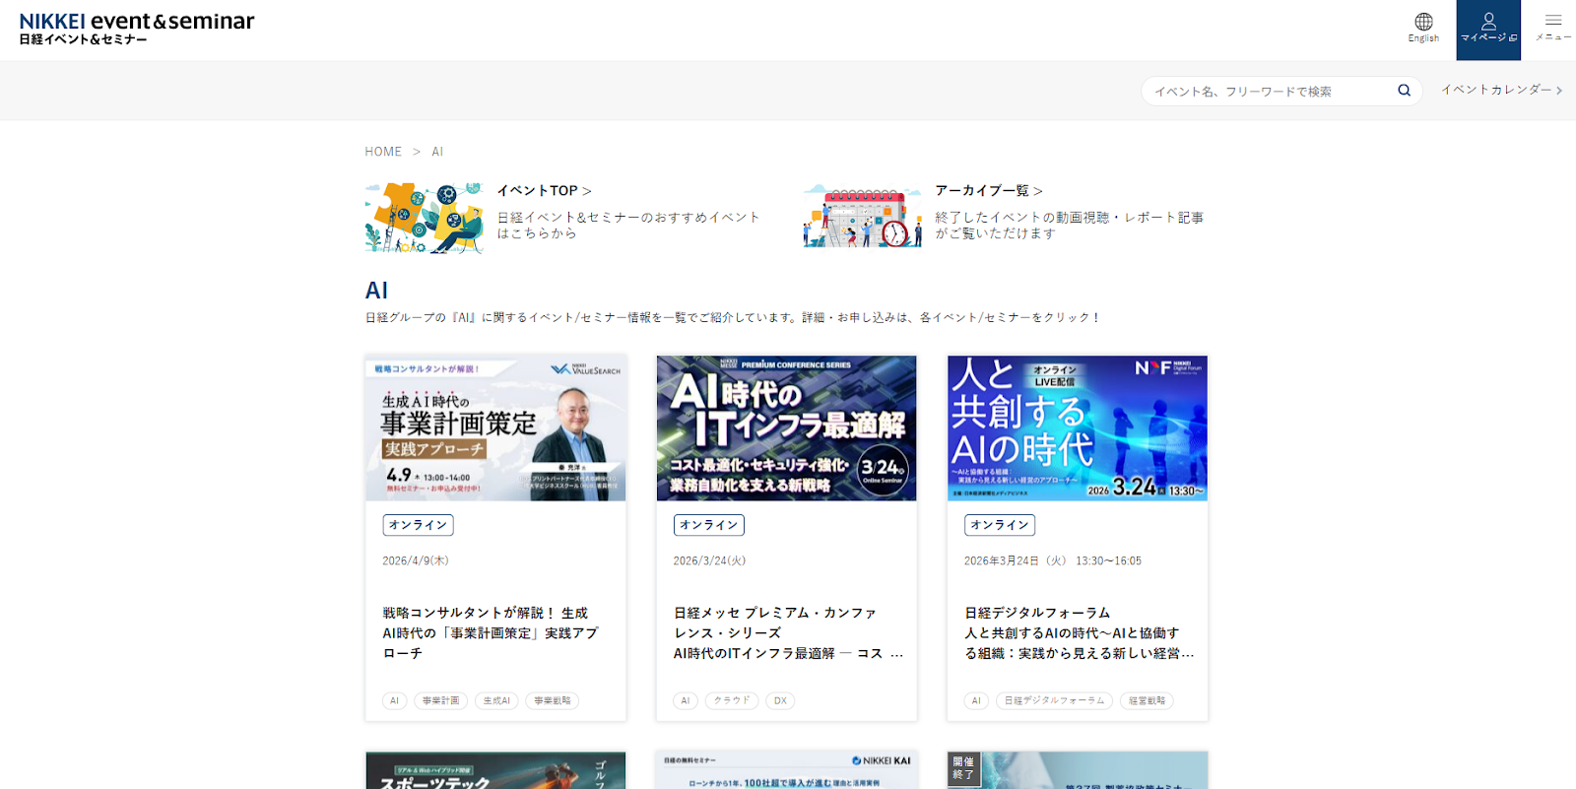
Task: Open the 事業計画策定 event banner image
Action: tap(495, 428)
